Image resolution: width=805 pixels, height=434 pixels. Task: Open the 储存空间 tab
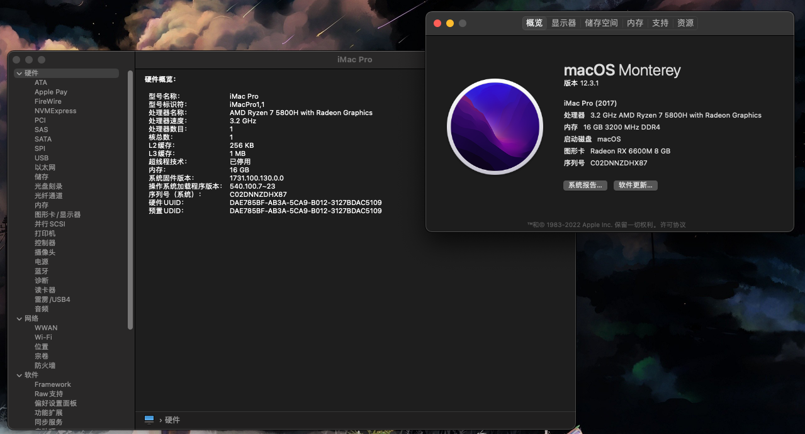(601, 23)
